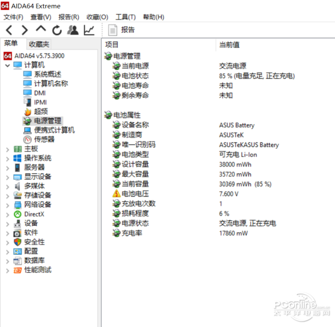Image resolution: width=335 pixels, height=327 pixels.
Task: Expand the 软件 tree node
Action: (x=8, y=233)
